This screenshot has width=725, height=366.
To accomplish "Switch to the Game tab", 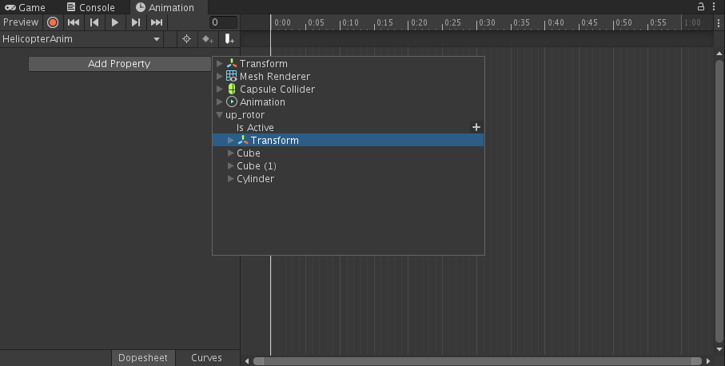I will 26,7.
